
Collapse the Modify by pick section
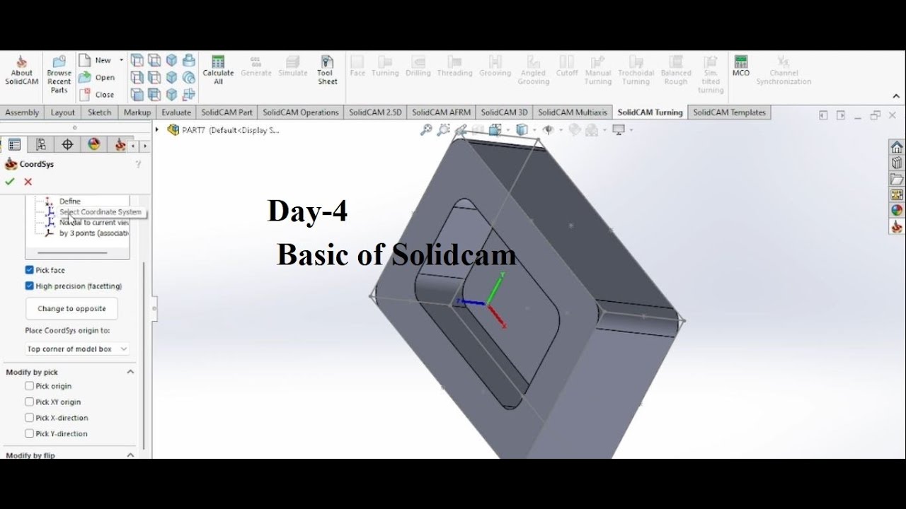130,372
